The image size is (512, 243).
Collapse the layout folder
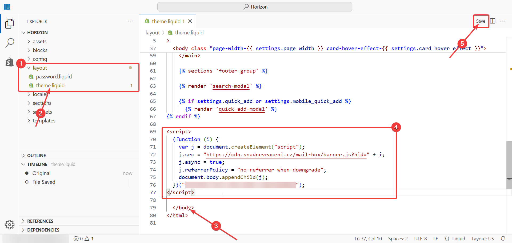point(40,68)
